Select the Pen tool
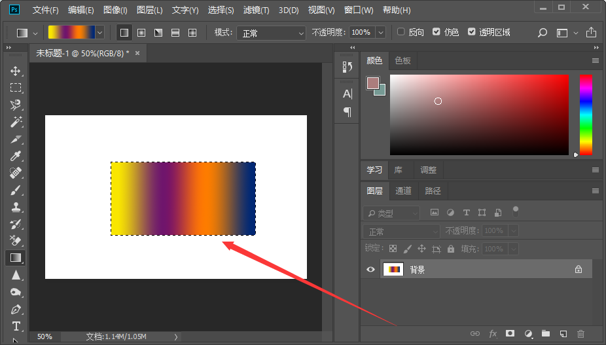Image resolution: width=606 pixels, height=345 pixels. tap(16, 309)
